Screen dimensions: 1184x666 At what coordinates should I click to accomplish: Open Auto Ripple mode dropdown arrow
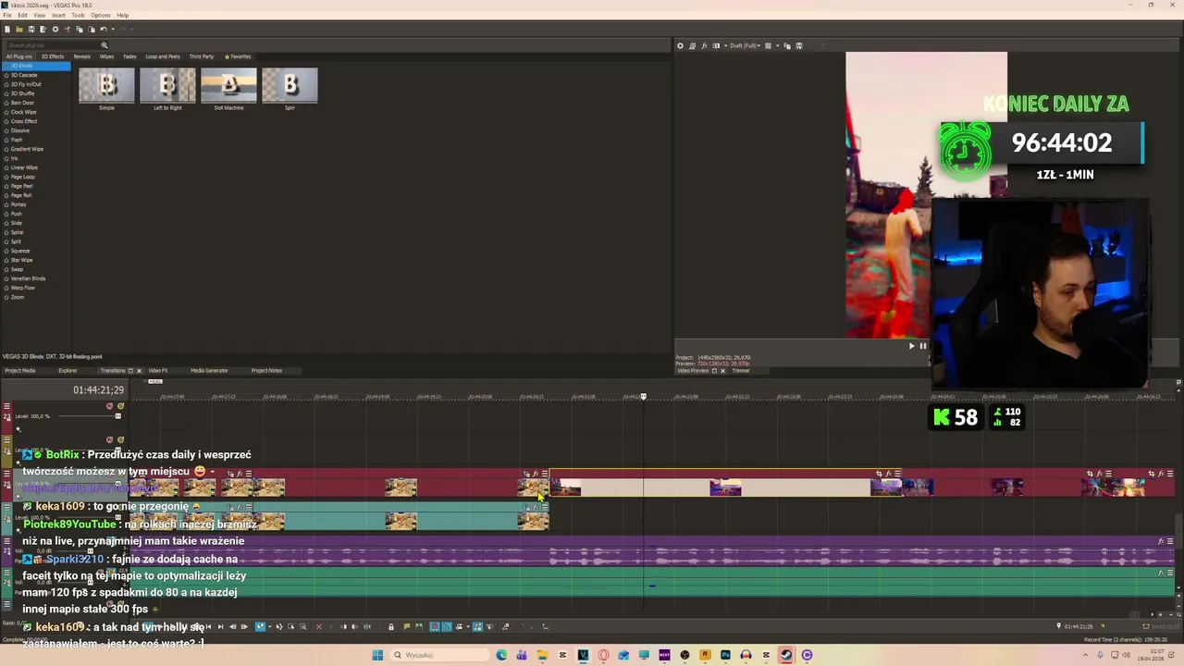pyautogui.click(x=468, y=626)
